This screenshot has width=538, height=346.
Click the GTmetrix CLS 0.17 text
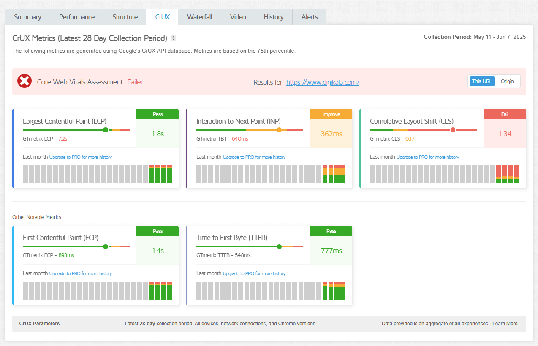[392, 139]
